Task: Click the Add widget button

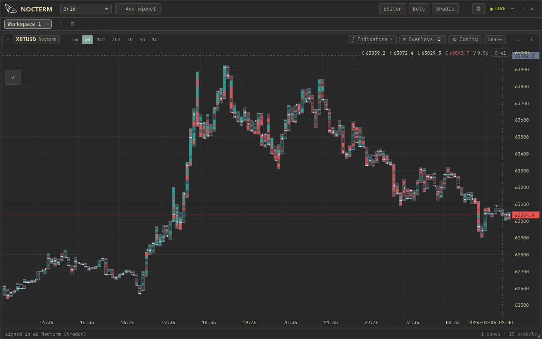Action: (138, 9)
